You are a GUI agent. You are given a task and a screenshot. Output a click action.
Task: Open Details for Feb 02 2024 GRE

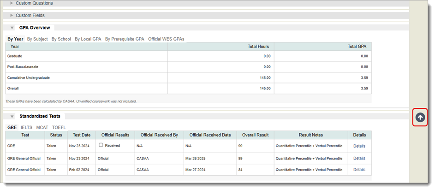359,170
